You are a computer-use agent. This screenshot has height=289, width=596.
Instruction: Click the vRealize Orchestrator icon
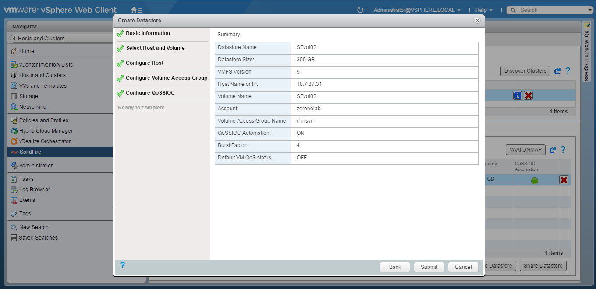pyautogui.click(x=14, y=141)
